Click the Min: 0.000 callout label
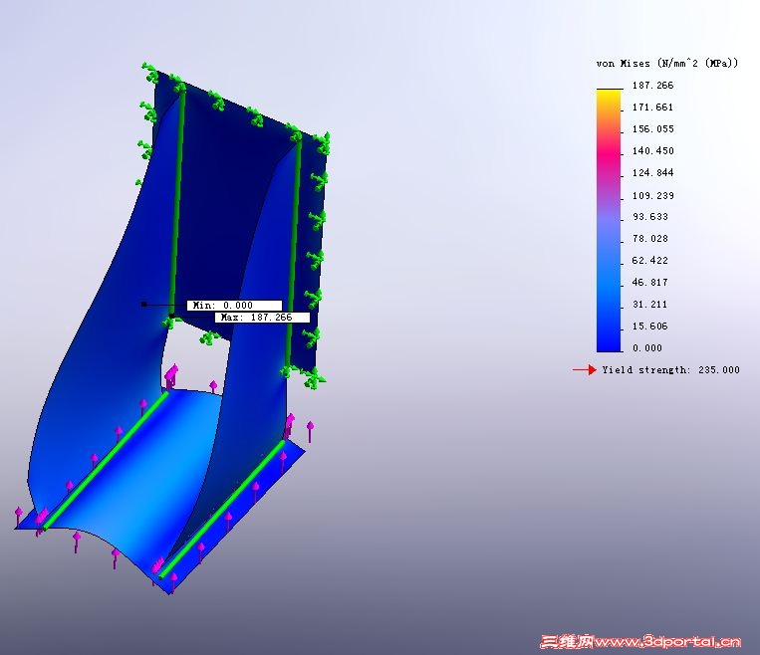Image resolution: width=760 pixels, height=655 pixels. [x=234, y=306]
